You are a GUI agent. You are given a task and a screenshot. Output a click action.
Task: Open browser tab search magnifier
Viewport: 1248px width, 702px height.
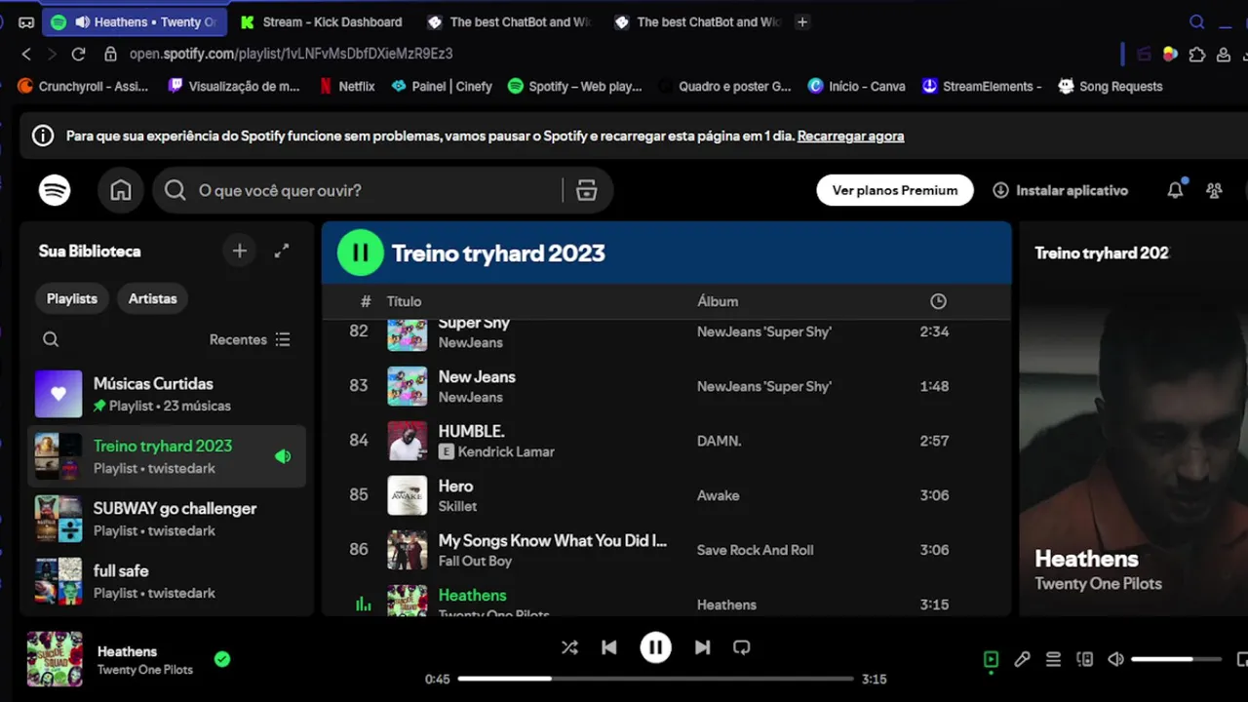pyautogui.click(x=1197, y=21)
